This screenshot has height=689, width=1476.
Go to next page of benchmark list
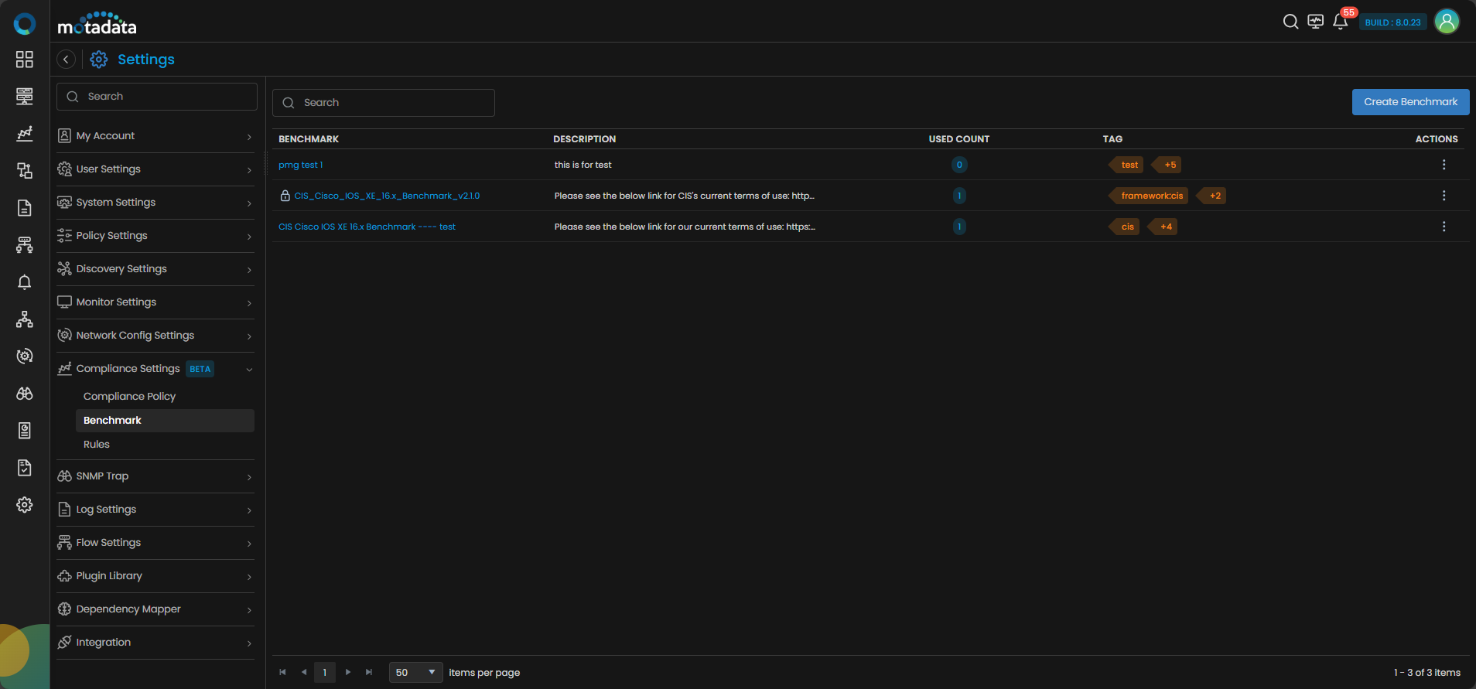click(x=348, y=672)
